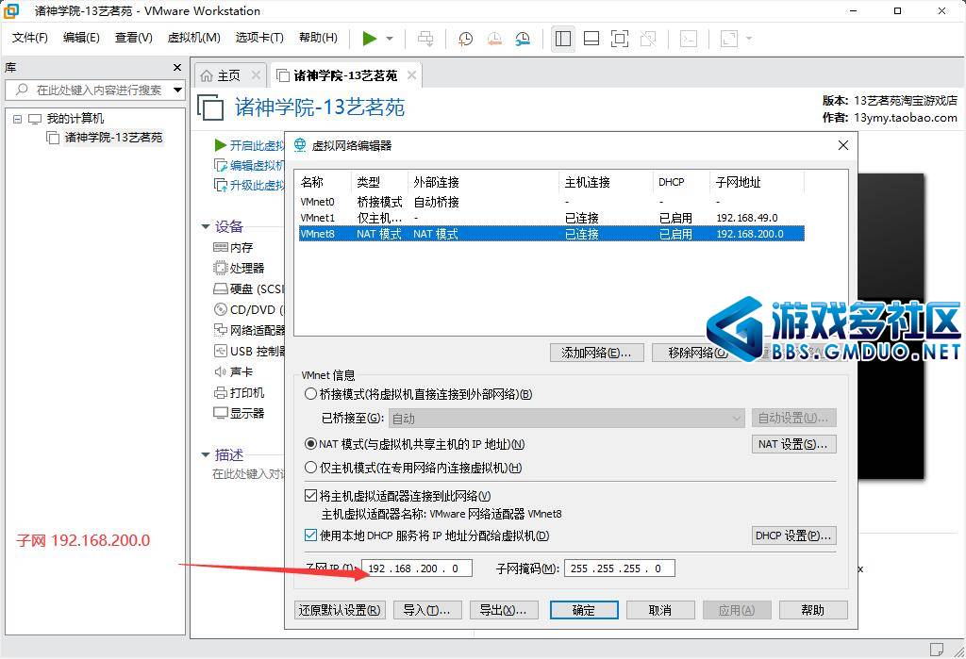
Task: Click the 子网 IP input field
Action: point(417,568)
